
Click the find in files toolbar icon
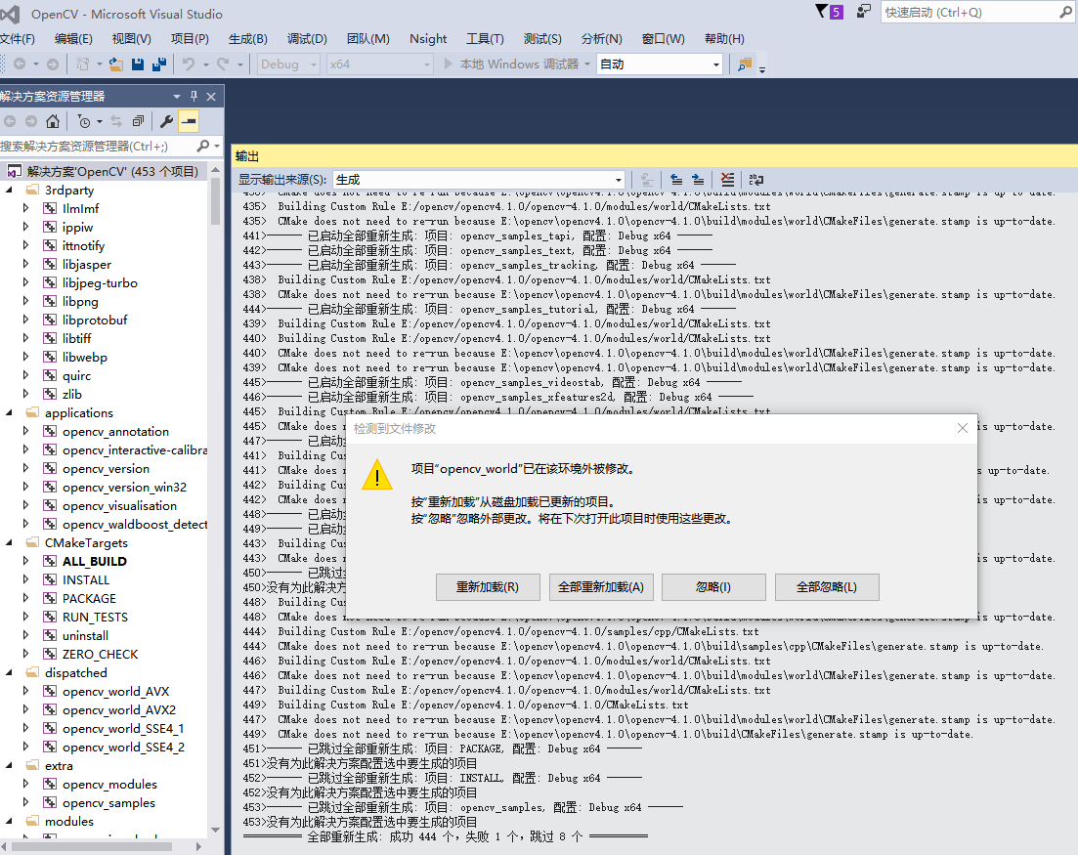pyautogui.click(x=745, y=64)
